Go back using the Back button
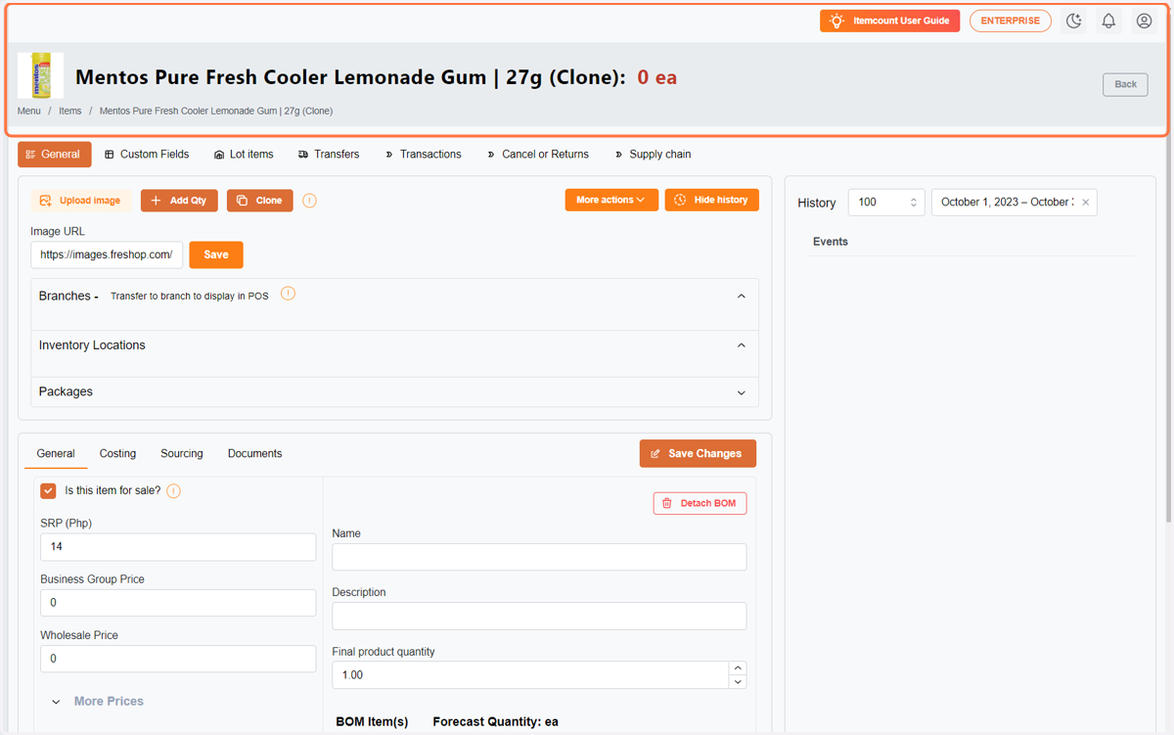Viewport: 1174px width, 735px height. [1125, 84]
